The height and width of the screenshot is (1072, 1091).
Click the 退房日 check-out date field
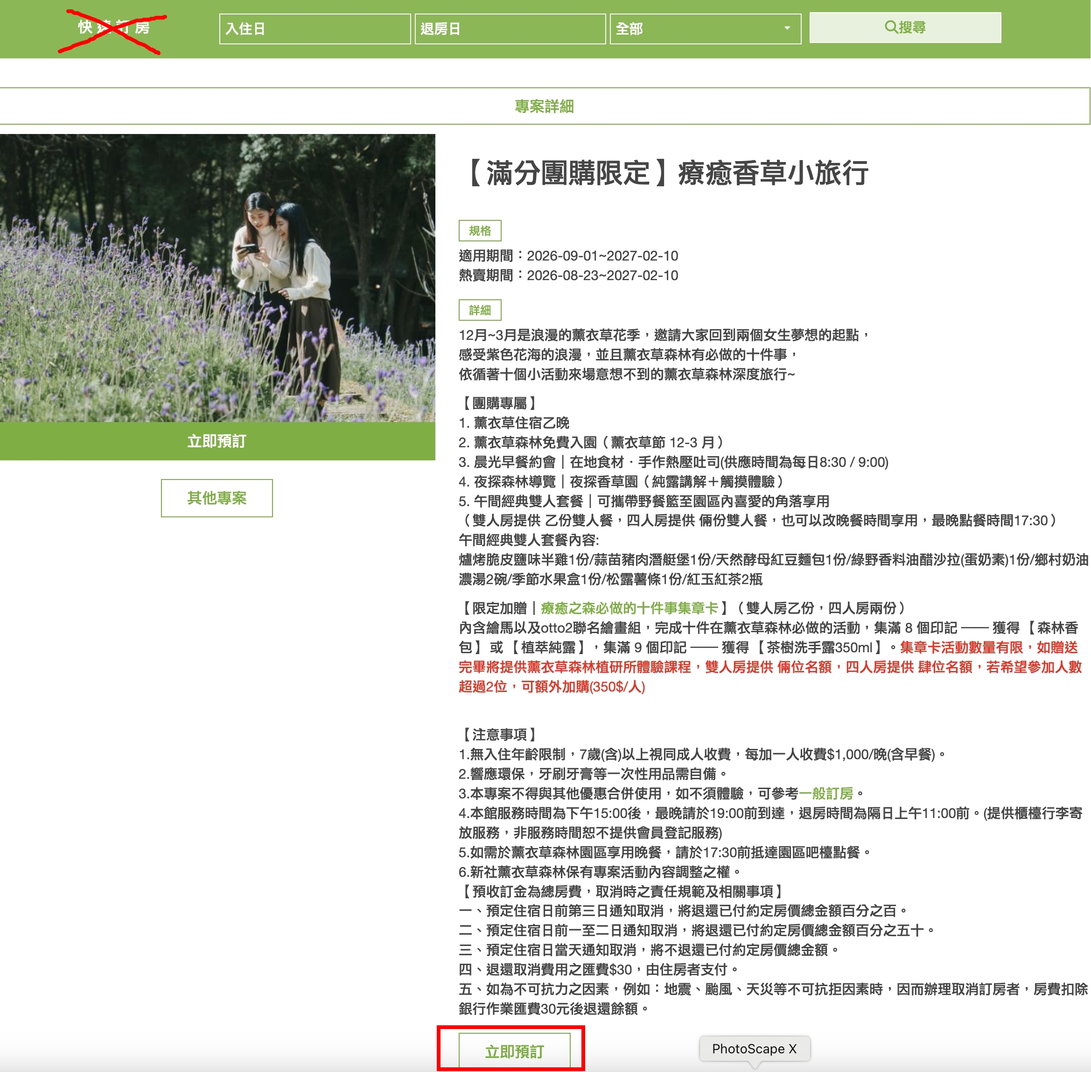510,29
